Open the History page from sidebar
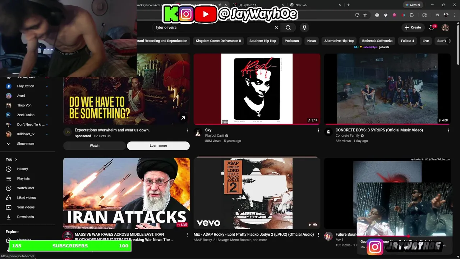This screenshot has width=460, height=259. pyautogui.click(x=27, y=169)
